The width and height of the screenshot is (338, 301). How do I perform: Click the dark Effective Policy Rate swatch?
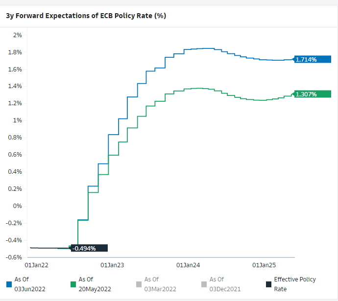click(269, 284)
